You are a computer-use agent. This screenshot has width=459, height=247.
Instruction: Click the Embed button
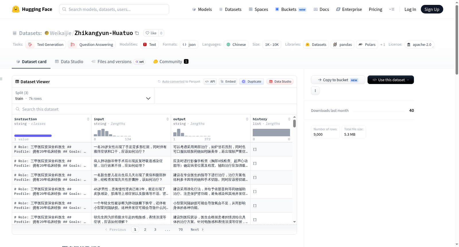(228, 81)
